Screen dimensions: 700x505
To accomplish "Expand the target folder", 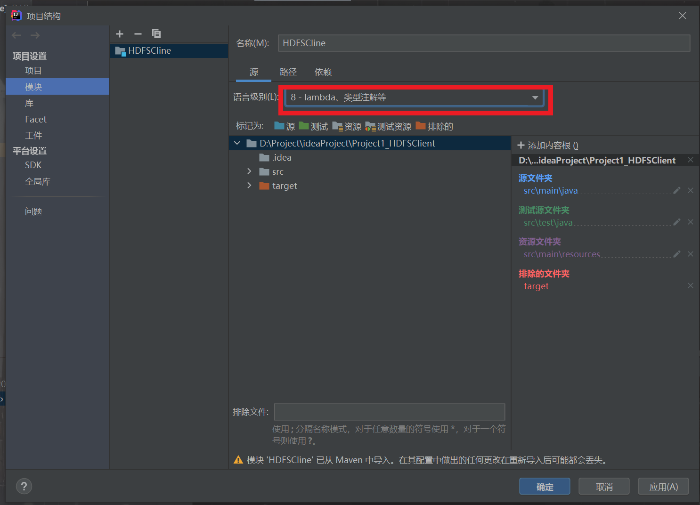I will pos(249,186).
